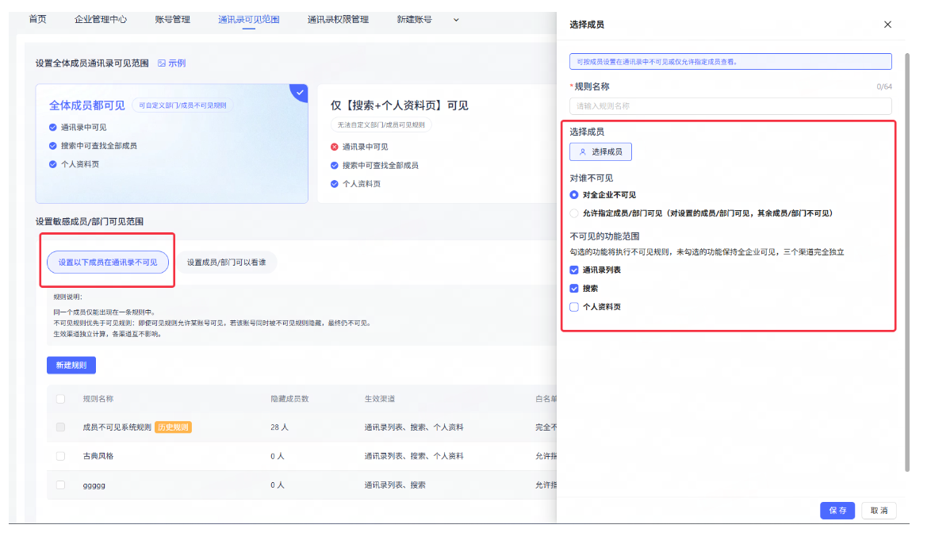This screenshot has width=931, height=540.
Task: Go to 账号管理 tab
Action: pos(172,19)
